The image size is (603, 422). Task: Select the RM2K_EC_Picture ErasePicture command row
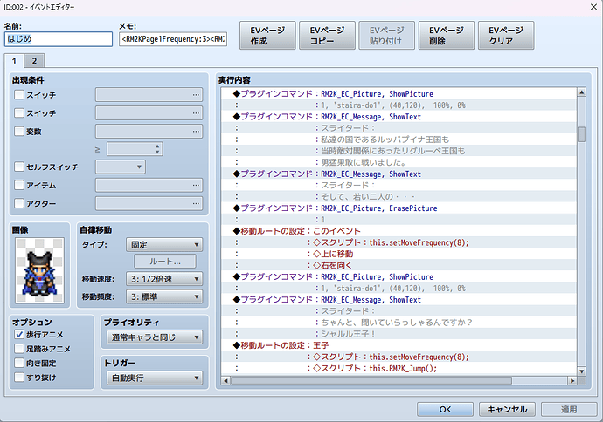[x=399, y=208]
